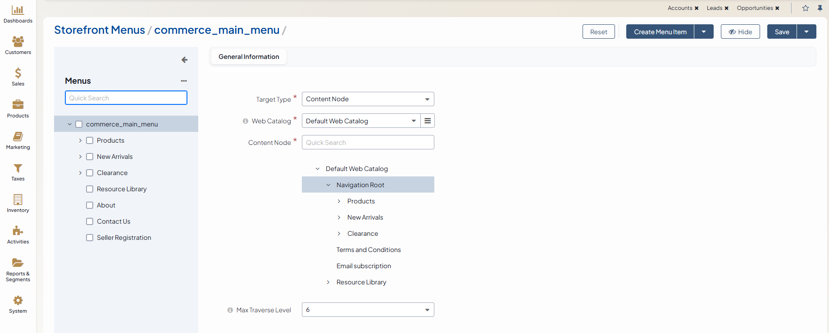The width and height of the screenshot is (829, 333).
Task: Open Web Catalog list icon button
Action: [428, 121]
